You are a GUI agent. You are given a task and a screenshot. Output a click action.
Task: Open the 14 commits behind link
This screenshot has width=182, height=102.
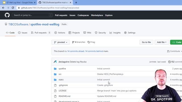coord(94,51)
